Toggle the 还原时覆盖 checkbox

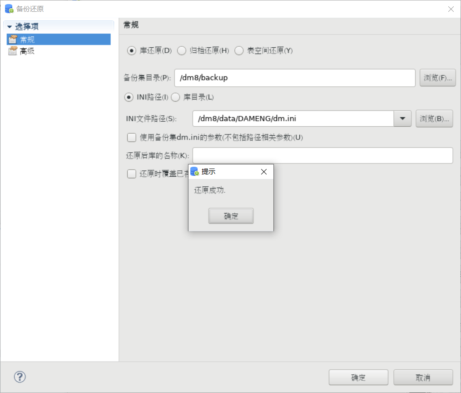[131, 174]
